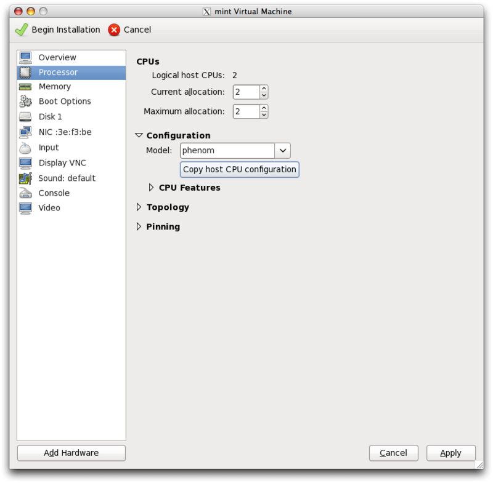This screenshot has width=493, height=483.
Task: Click the X11 icon in title bar
Action: click(x=206, y=12)
